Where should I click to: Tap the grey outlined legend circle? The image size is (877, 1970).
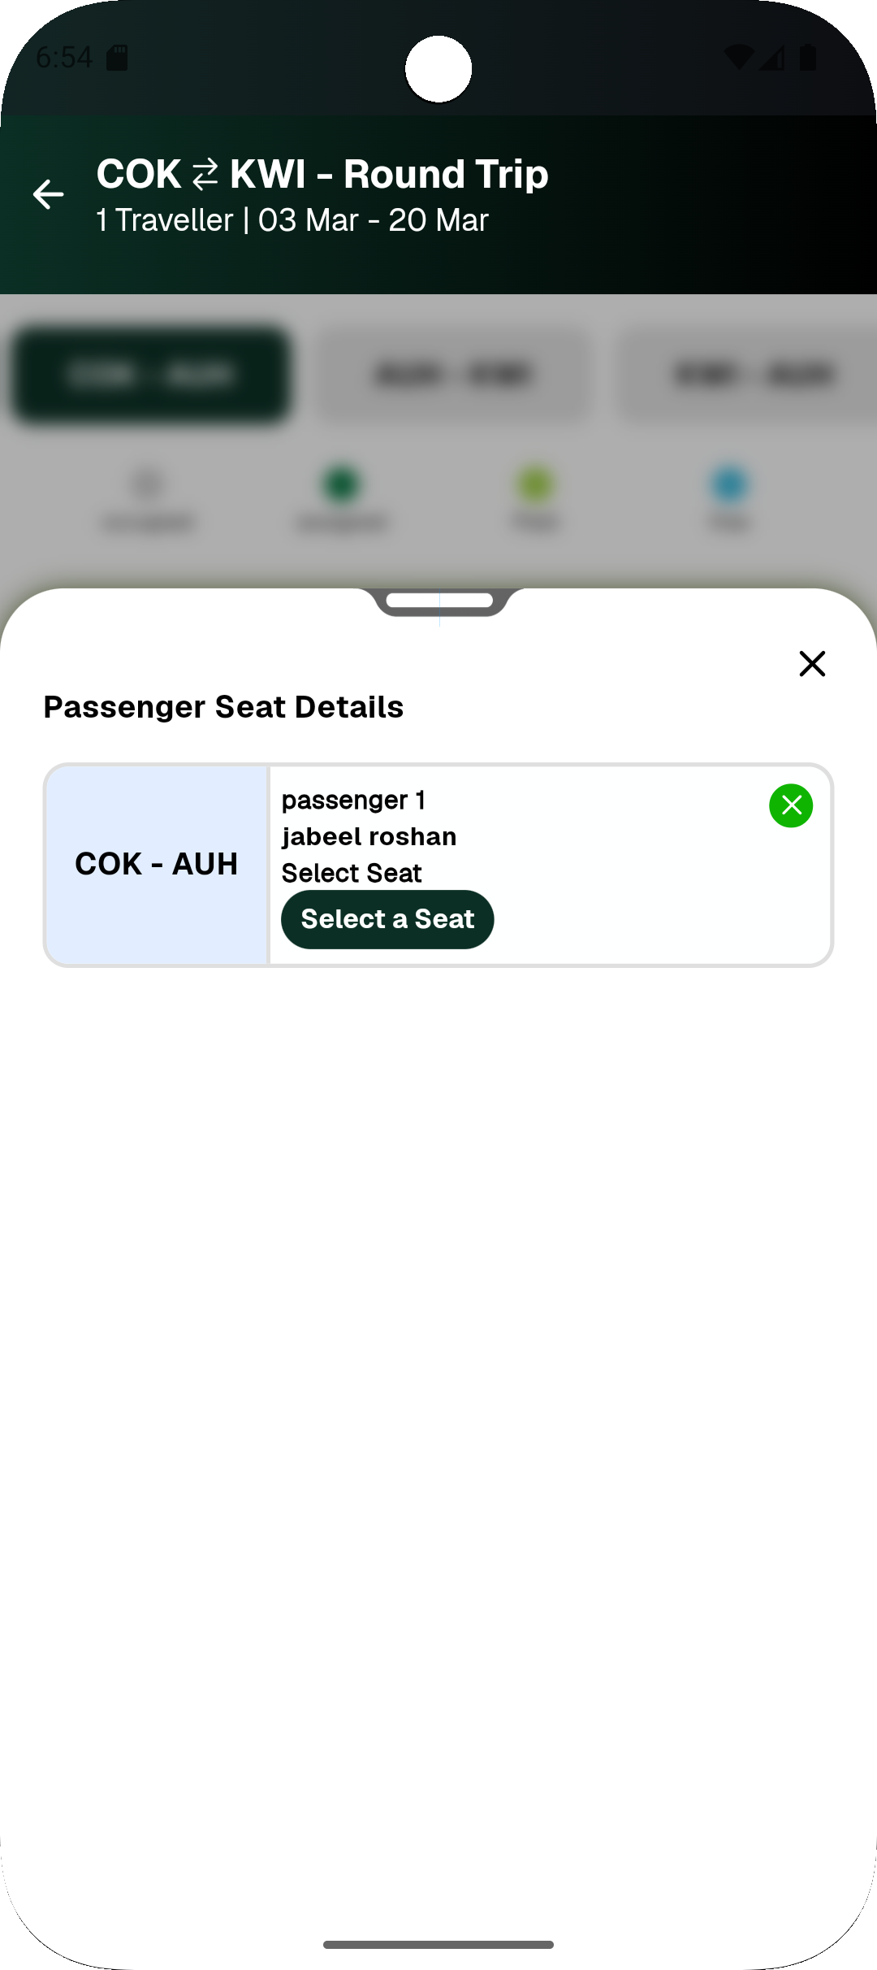[147, 485]
